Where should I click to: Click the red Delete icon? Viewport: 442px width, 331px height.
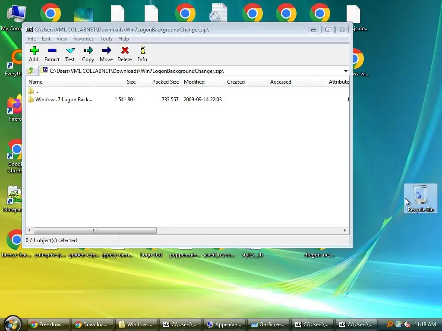(x=125, y=50)
